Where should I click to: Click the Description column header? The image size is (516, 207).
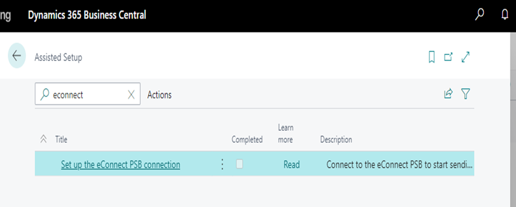(336, 139)
